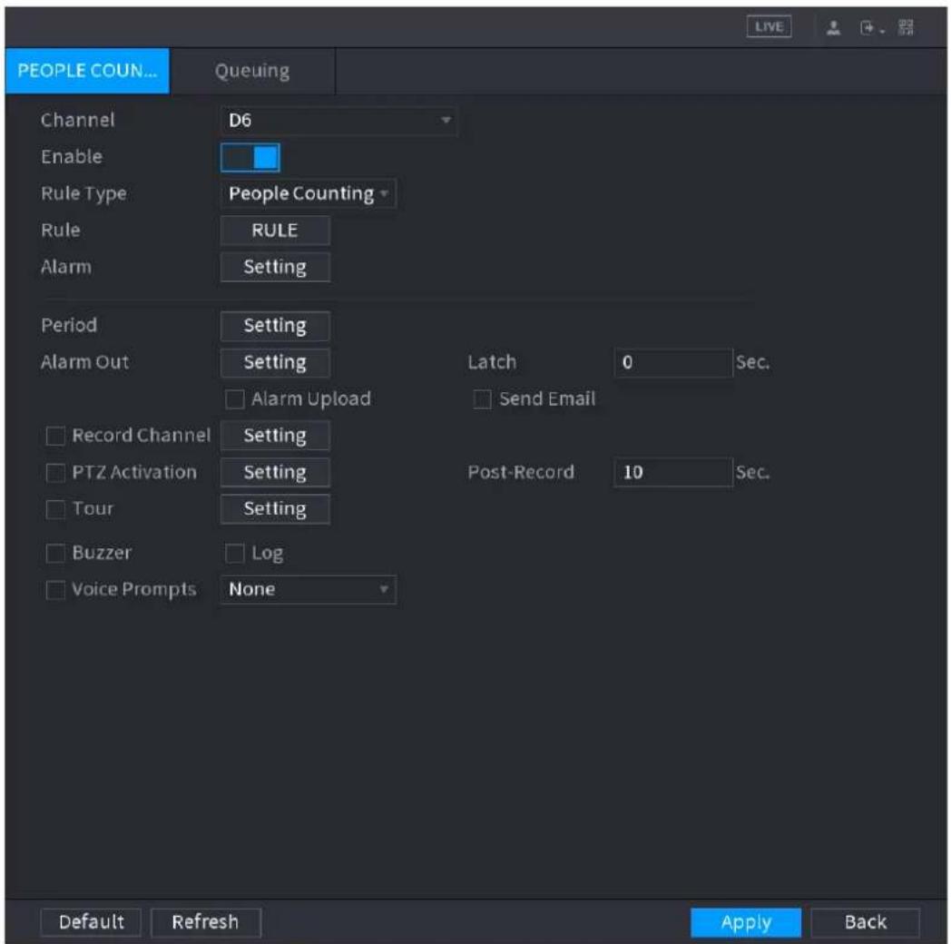Focus the Latch seconds input field
951x944 pixels.
(x=673, y=362)
